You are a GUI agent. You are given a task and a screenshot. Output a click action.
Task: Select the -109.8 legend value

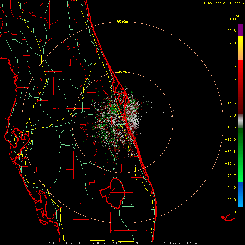(229, 200)
